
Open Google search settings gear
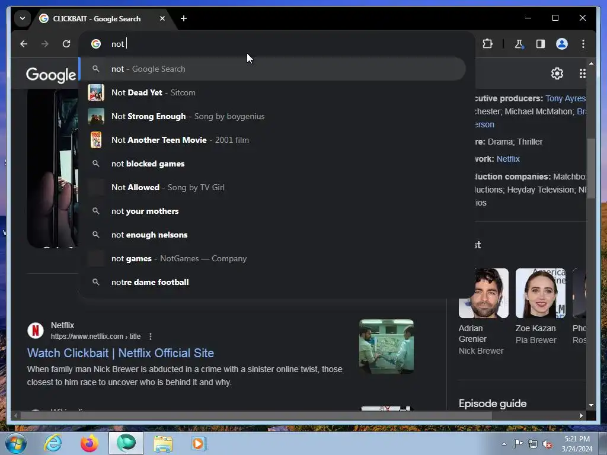(557, 73)
